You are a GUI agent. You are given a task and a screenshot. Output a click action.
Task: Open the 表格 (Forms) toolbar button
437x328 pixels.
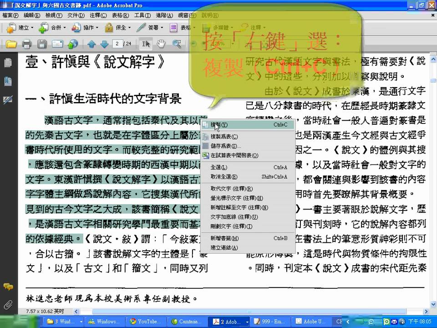[x=182, y=28]
